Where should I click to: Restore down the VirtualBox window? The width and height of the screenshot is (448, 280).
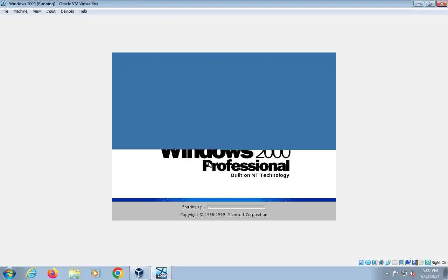pyautogui.click(x=430, y=4)
